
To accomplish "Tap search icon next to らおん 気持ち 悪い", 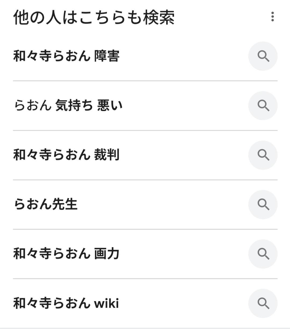I will (x=263, y=106).
